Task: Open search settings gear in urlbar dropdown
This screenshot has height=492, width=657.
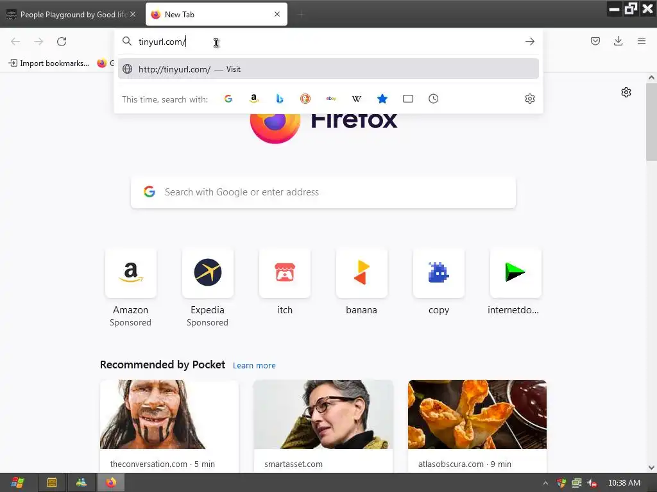Action: click(530, 99)
